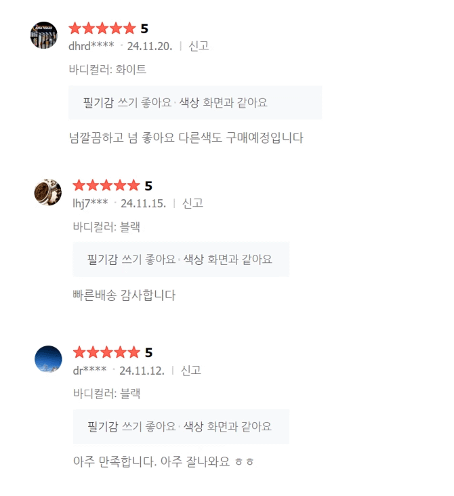Click dhrd**** reviewer profile avatar
The width and height of the screenshot is (454, 496).
point(44,35)
